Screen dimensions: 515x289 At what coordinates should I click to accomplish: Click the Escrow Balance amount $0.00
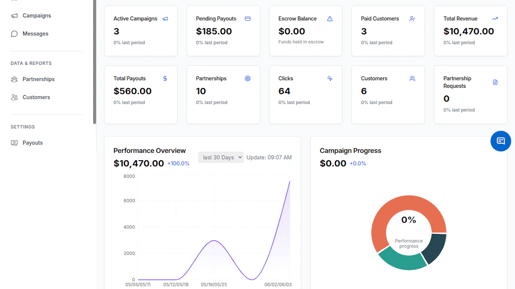tap(292, 31)
